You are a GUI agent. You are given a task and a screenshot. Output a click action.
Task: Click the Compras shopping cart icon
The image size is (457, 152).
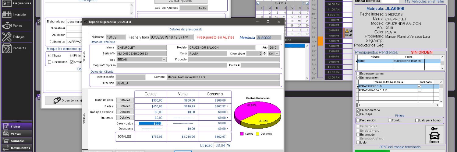(x=6, y=141)
